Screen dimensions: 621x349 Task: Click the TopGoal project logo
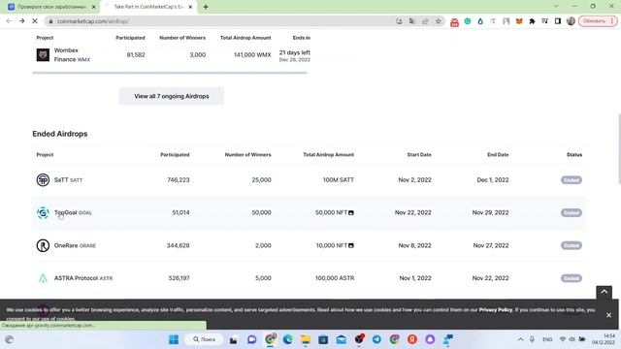43,212
